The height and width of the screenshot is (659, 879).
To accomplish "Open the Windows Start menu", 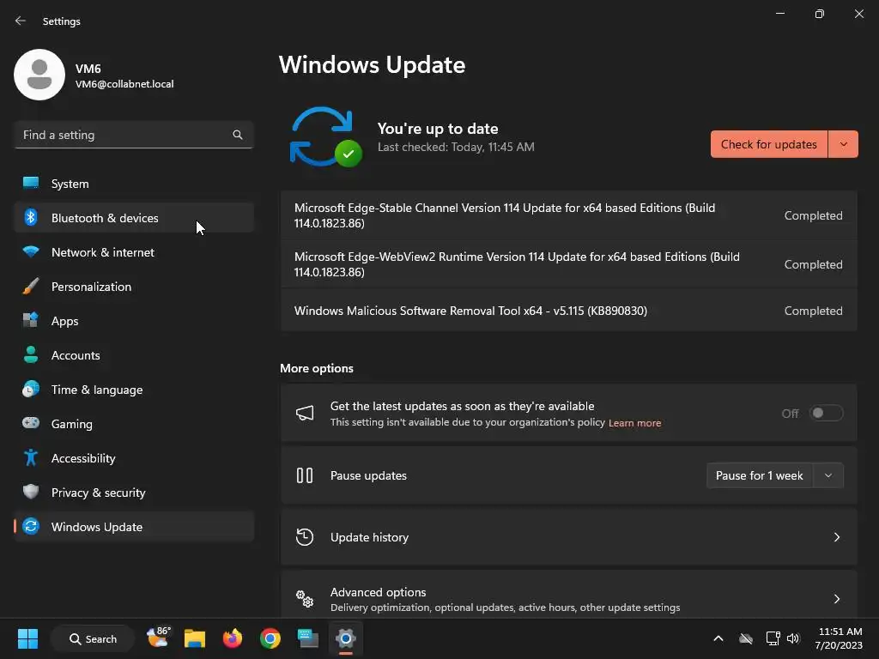I will coord(27,638).
